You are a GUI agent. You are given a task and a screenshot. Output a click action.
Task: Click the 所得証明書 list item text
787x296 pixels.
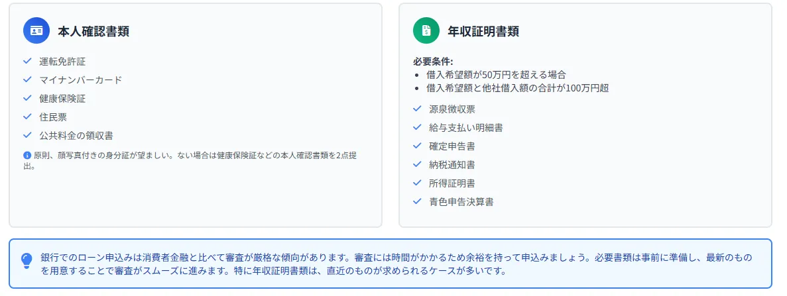click(452, 183)
